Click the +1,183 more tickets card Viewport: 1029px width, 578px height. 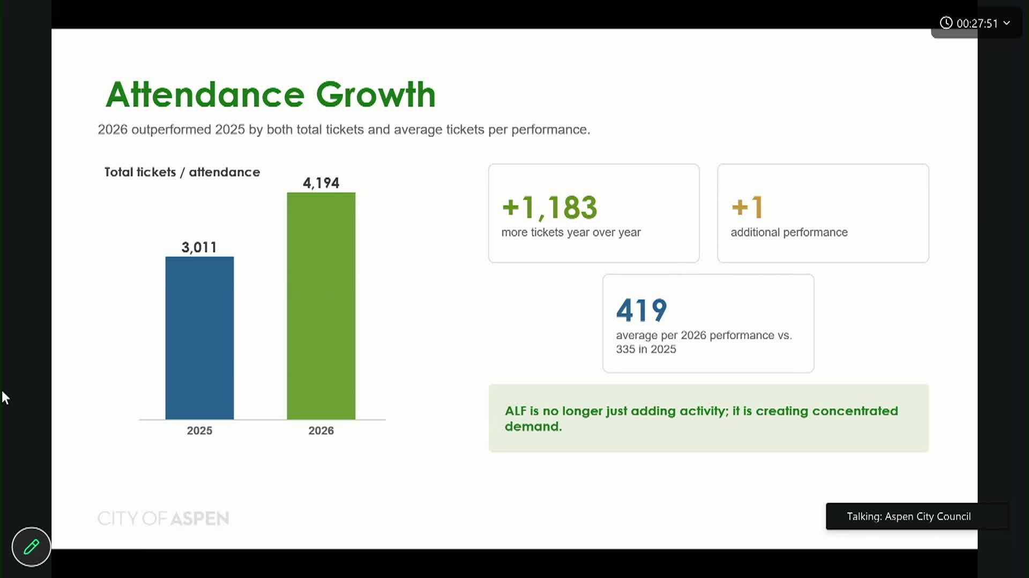[x=594, y=213]
